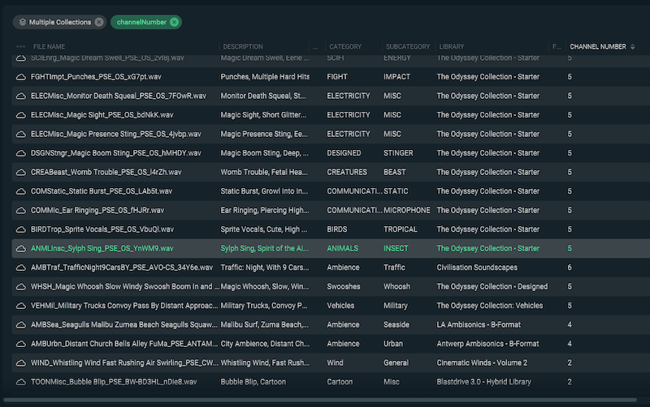Screen dimensions: 650x407
Task: Click the collections stack icon in filter chip
Action: tap(22, 22)
